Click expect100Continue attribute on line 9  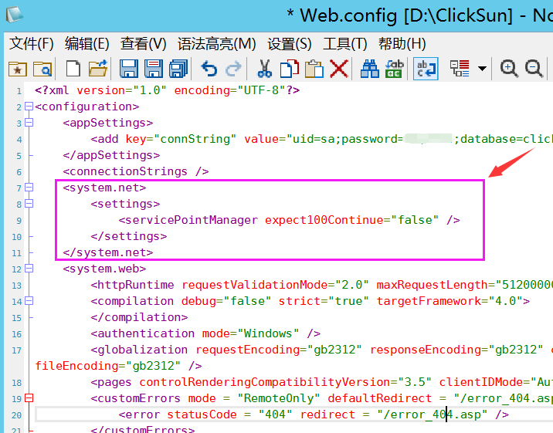click(324, 220)
